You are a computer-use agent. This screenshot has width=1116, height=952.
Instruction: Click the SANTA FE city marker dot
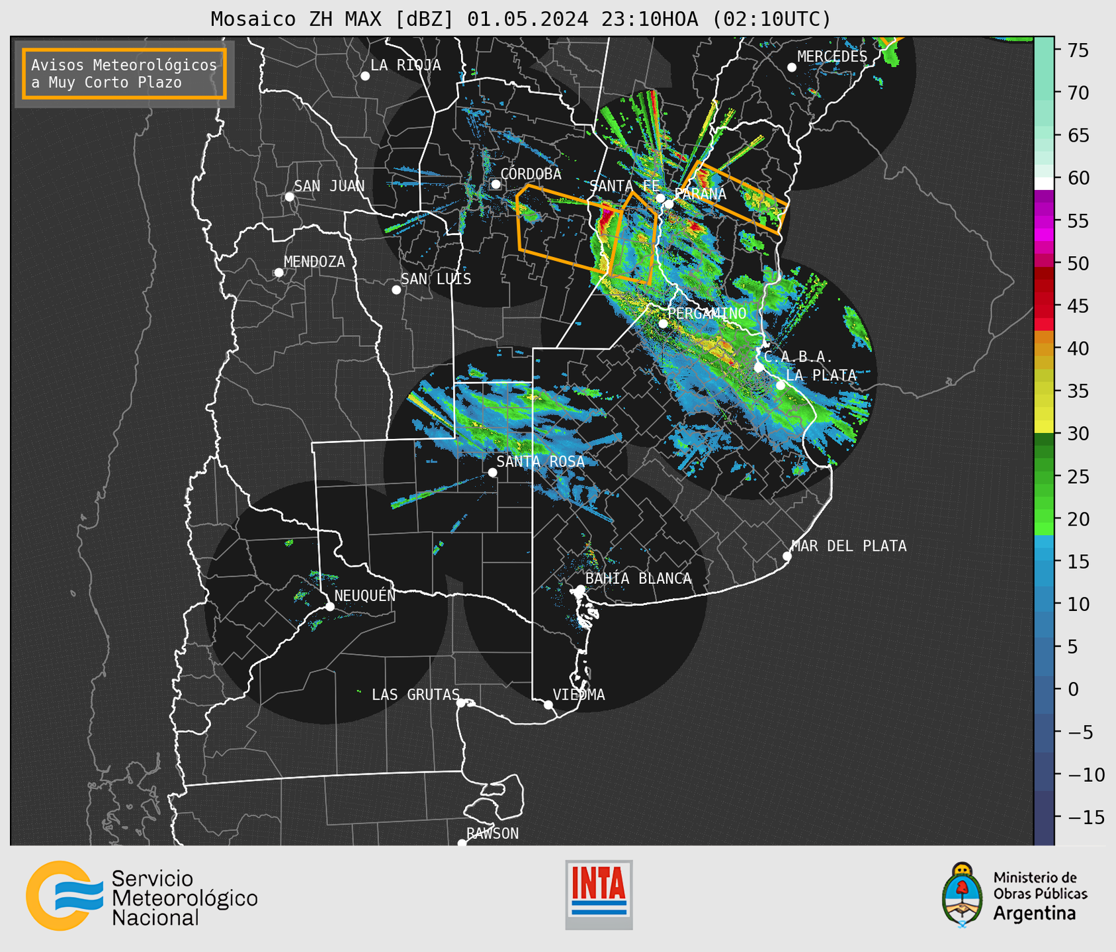pyautogui.click(x=660, y=199)
